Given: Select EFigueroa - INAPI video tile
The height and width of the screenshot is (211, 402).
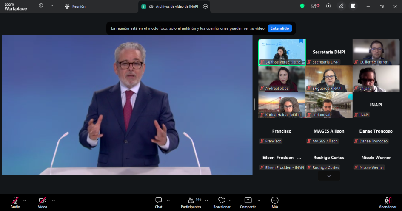Looking at the screenshot, I should (329, 79).
